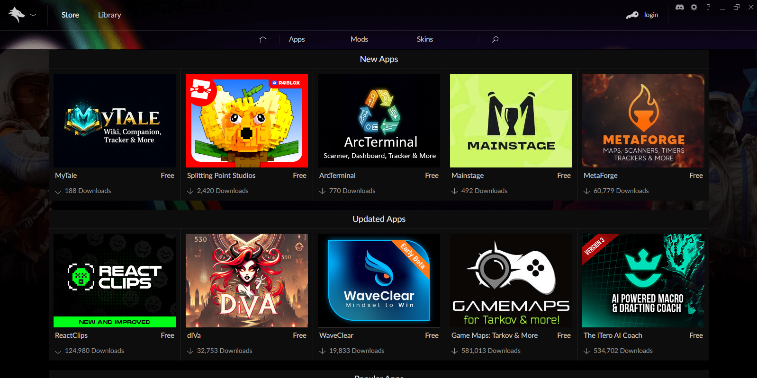Click the download arrow icon under MyTale

[x=58, y=191]
